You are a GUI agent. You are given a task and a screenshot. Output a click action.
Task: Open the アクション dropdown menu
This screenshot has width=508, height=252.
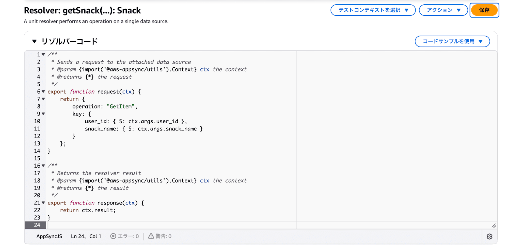[x=443, y=10]
